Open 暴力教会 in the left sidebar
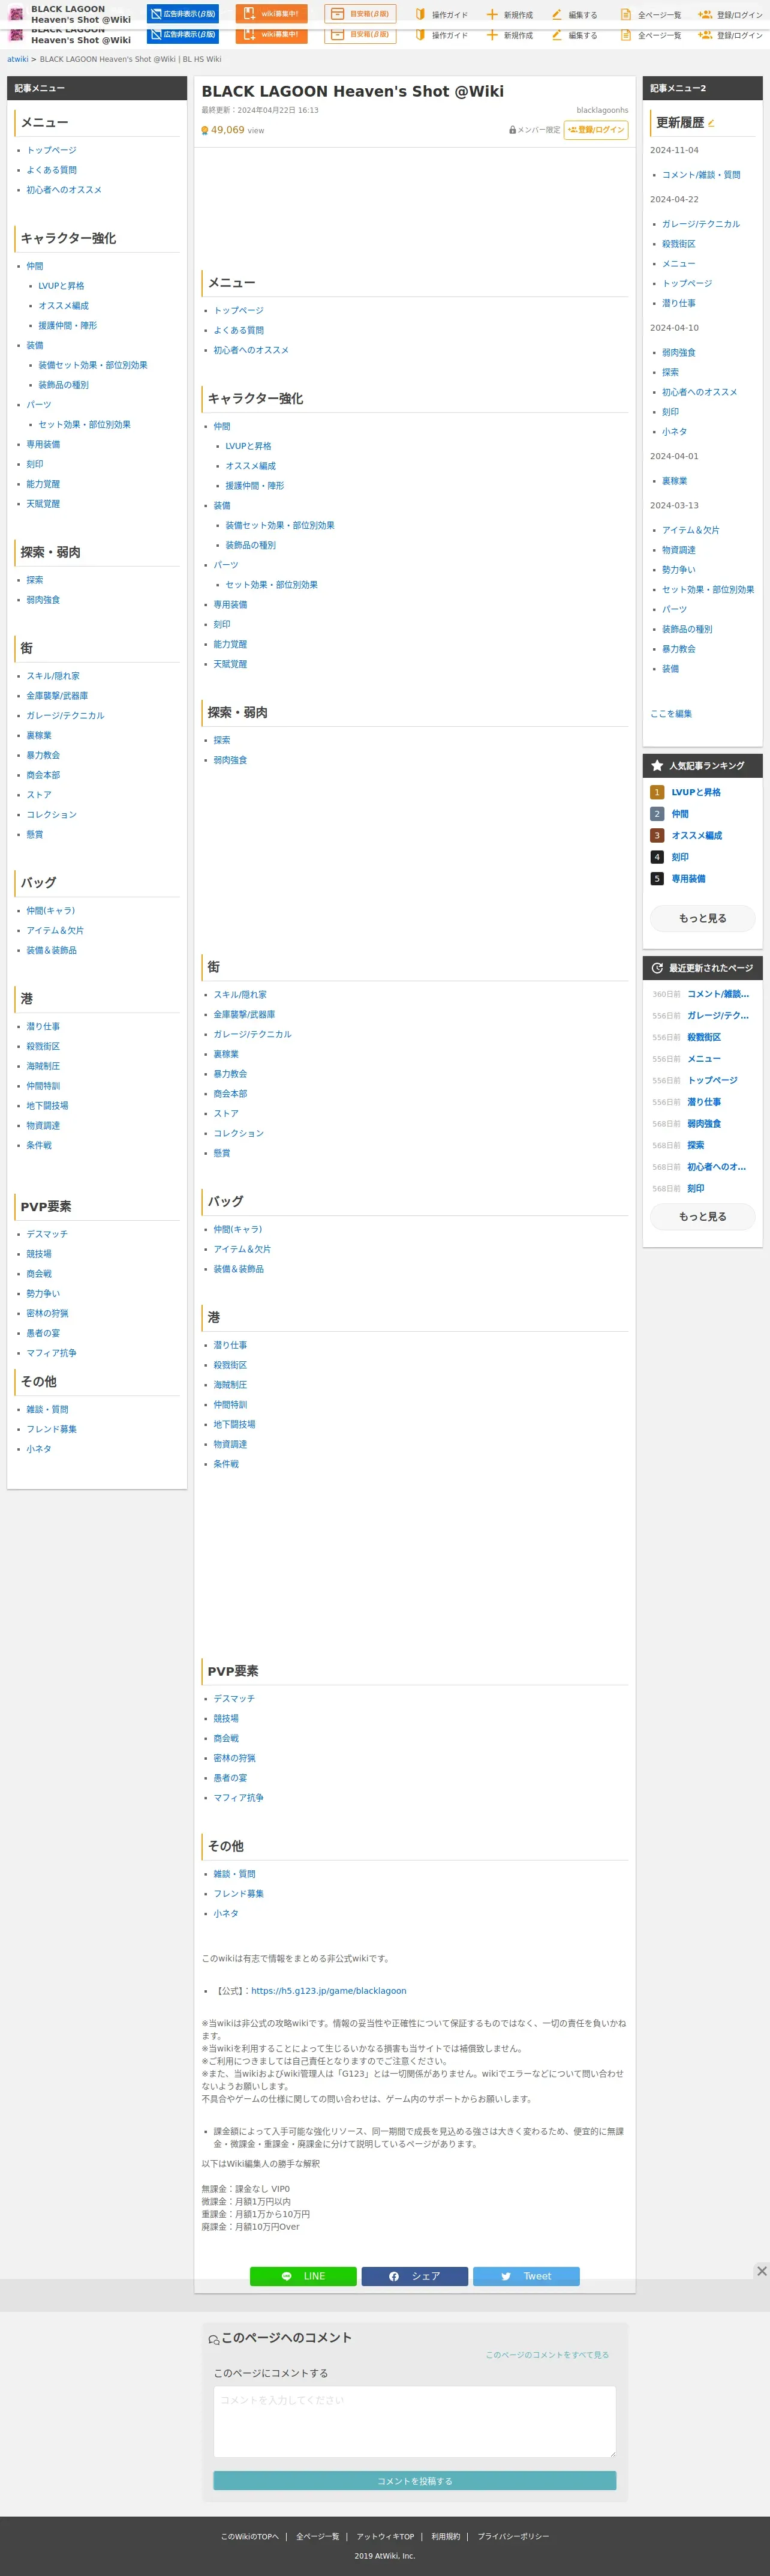The height and width of the screenshot is (2576, 770). (43, 755)
